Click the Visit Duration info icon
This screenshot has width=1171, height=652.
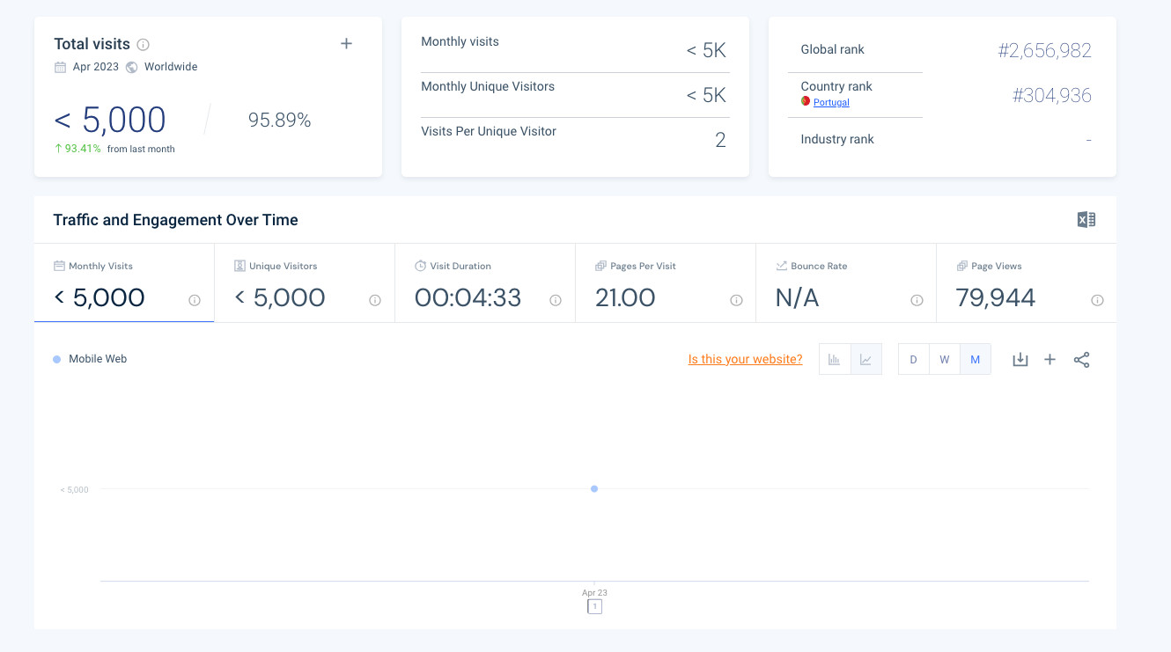coord(556,300)
